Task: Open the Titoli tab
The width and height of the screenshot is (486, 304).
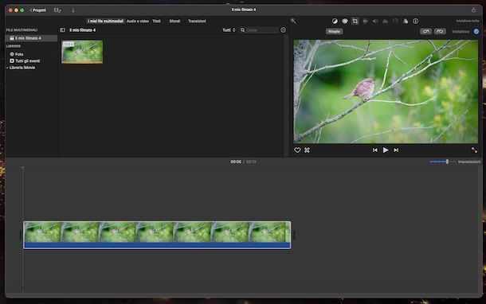Action: (x=156, y=21)
